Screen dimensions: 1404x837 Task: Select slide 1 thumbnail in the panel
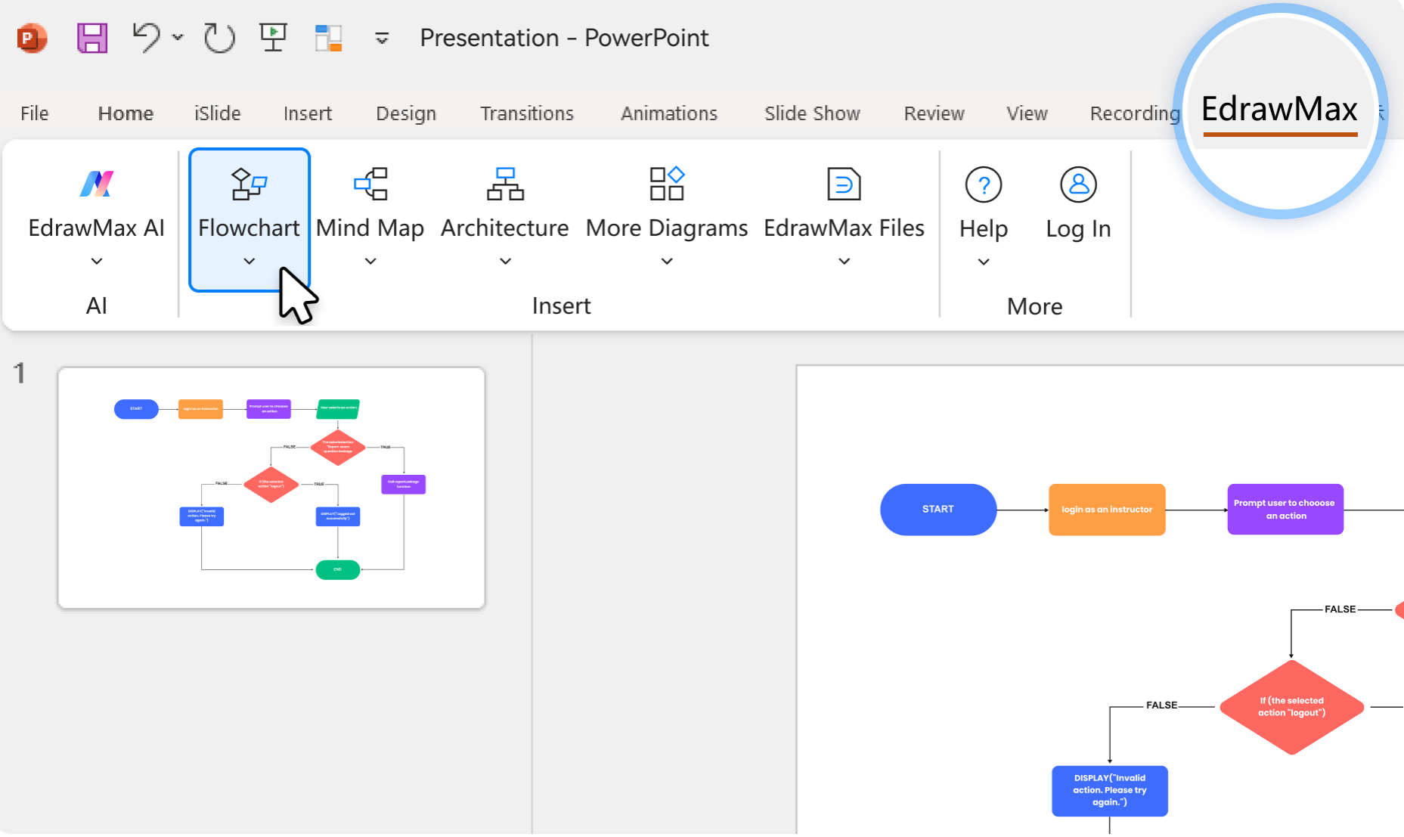(271, 488)
